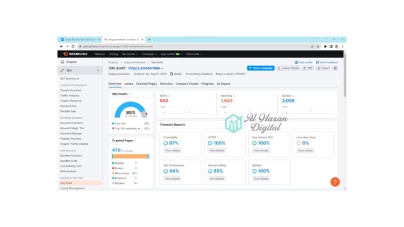Click the Rerun campaign button
The width and height of the screenshot is (404, 227).
[260, 68]
